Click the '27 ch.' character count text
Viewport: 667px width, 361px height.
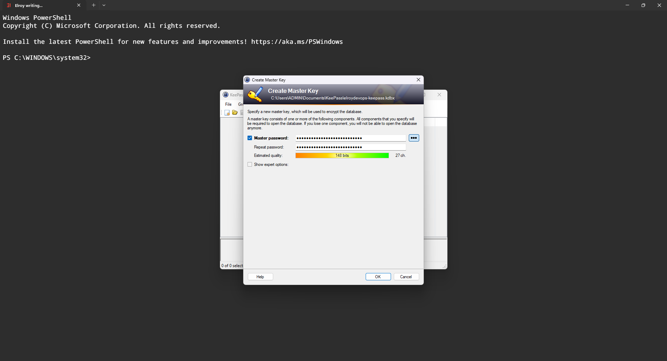click(x=400, y=155)
